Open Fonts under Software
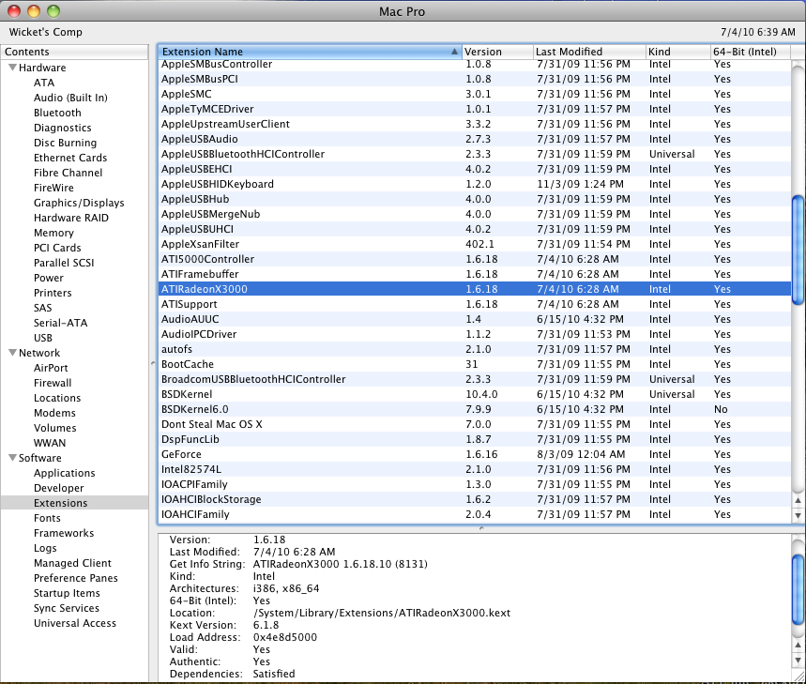Screen dimensions: 806x684 click(47, 518)
